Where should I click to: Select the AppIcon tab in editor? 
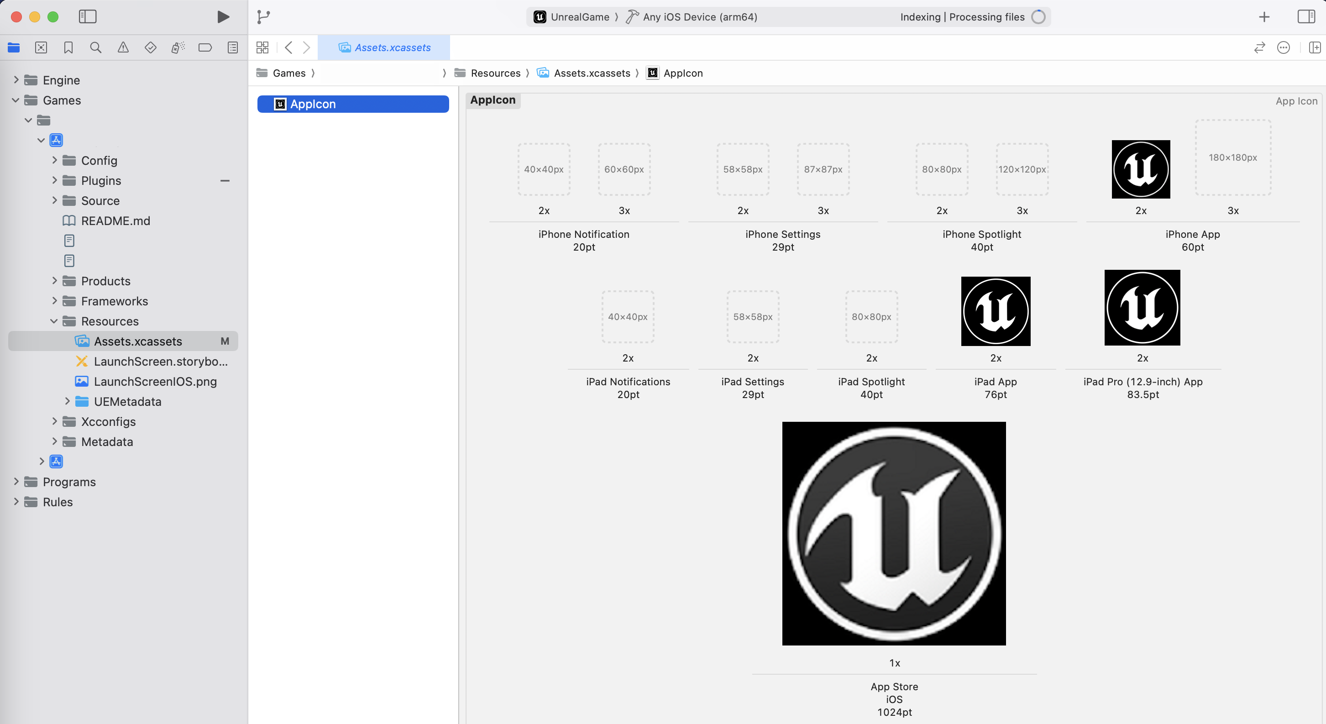pyautogui.click(x=493, y=100)
